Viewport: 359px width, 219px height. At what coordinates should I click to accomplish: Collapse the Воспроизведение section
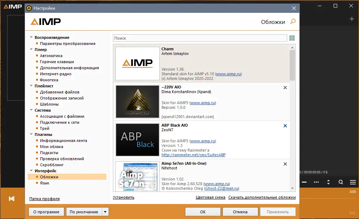tap(31, 37)
